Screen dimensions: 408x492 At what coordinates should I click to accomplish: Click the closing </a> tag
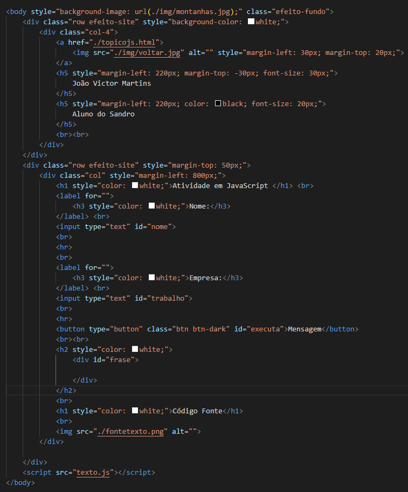coord(64,63)
